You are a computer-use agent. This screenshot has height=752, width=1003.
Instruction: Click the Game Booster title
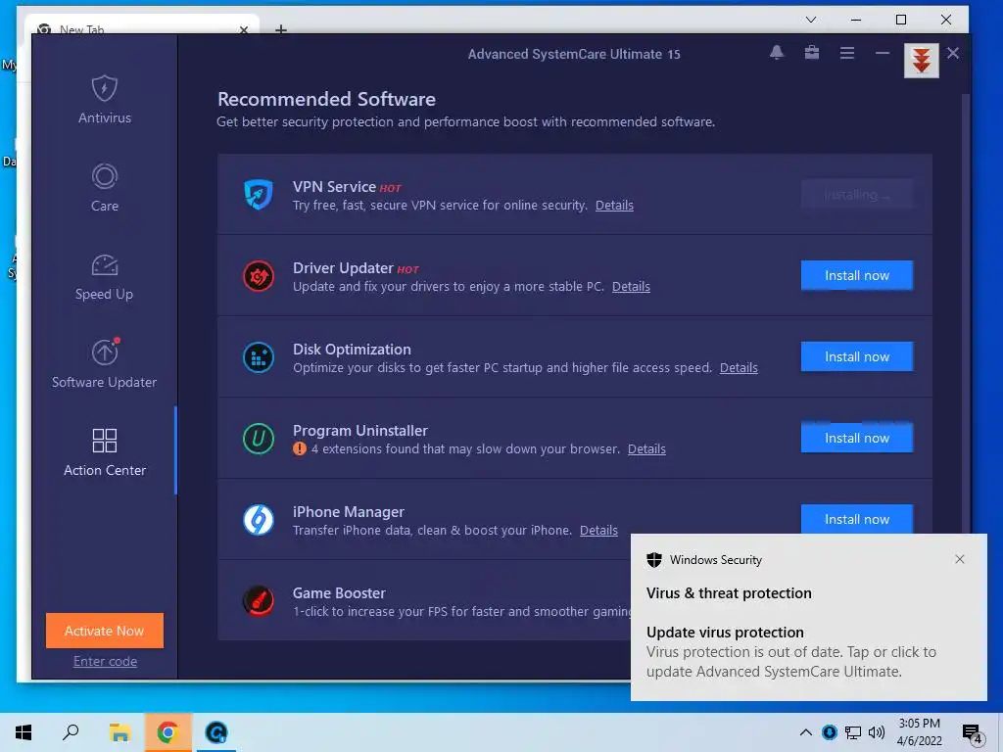pyautogui.click(x=339, y=592)
